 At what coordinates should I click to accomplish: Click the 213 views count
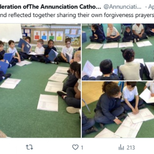pyautogui.click(x=131, y=148)
